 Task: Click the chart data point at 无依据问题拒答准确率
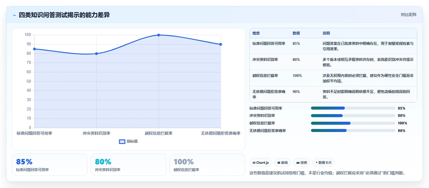tap(221, 44)
